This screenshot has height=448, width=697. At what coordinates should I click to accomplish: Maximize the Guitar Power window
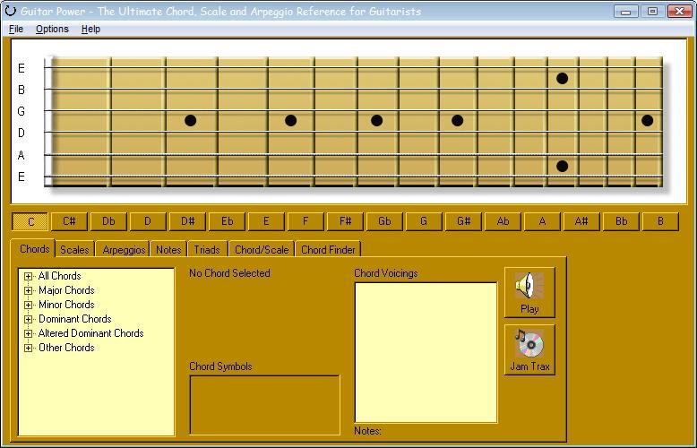(652, 11)
